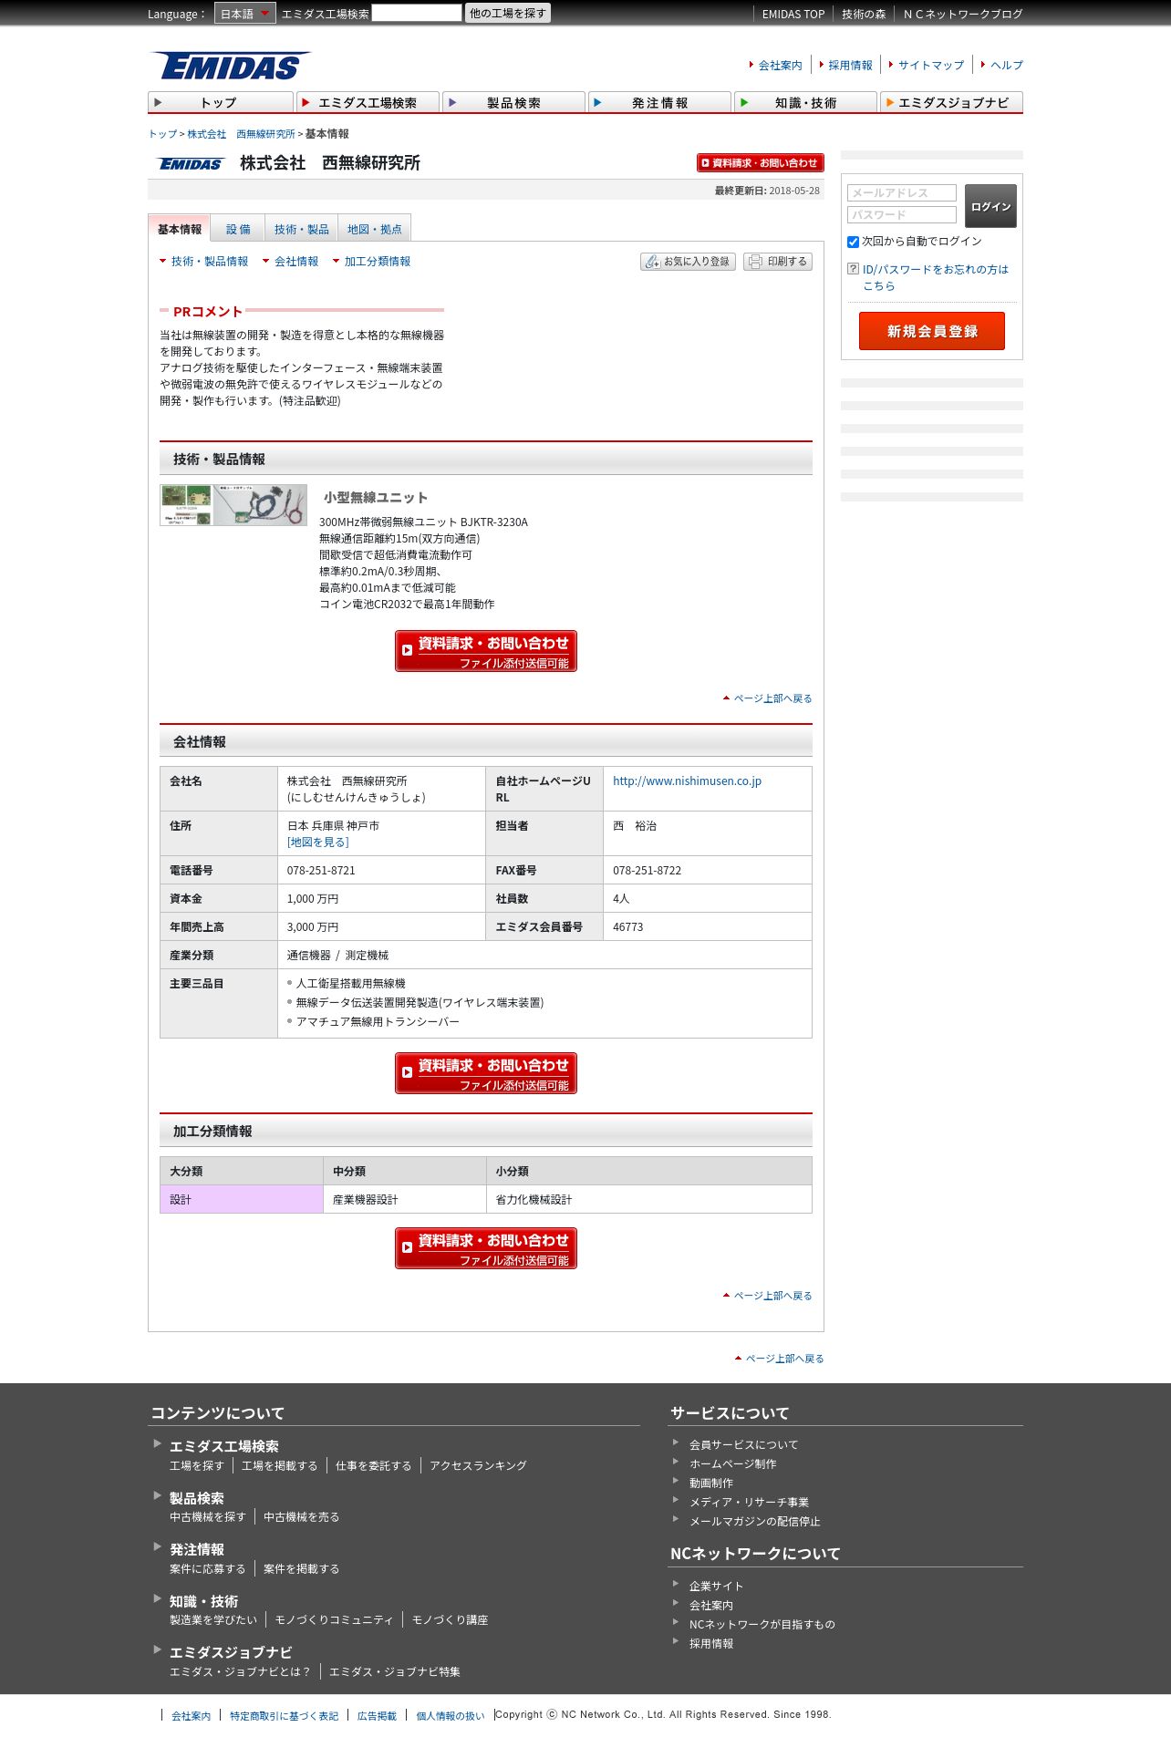
Task: Open the 会社案内 link in the header
Action: click(780, 65)
